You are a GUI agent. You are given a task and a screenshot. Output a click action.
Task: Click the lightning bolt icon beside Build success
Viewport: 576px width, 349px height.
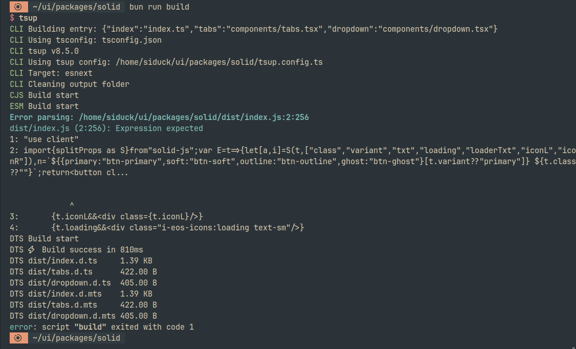tap(31, 250)
